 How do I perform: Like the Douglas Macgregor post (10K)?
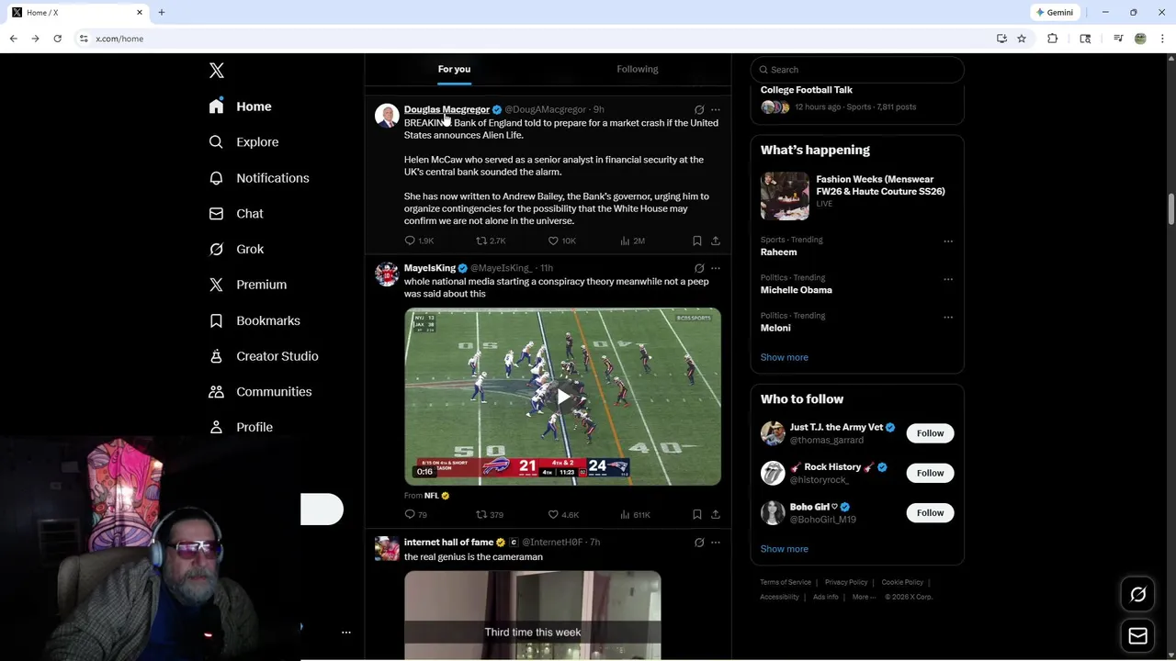point(561,241)
